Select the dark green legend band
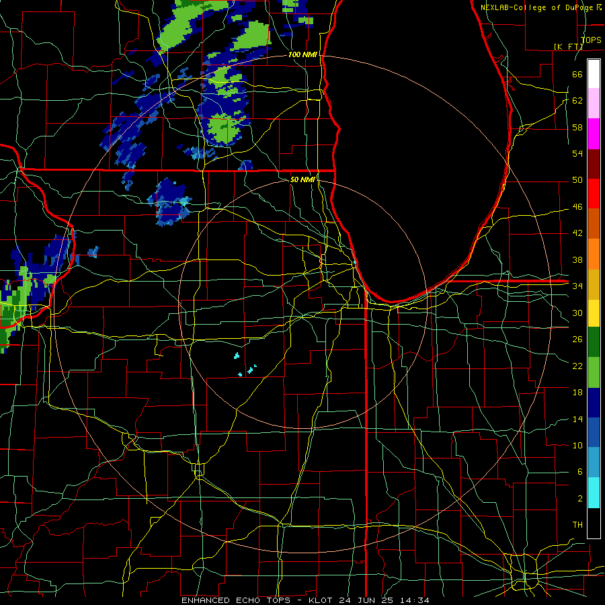 [594, 342]
